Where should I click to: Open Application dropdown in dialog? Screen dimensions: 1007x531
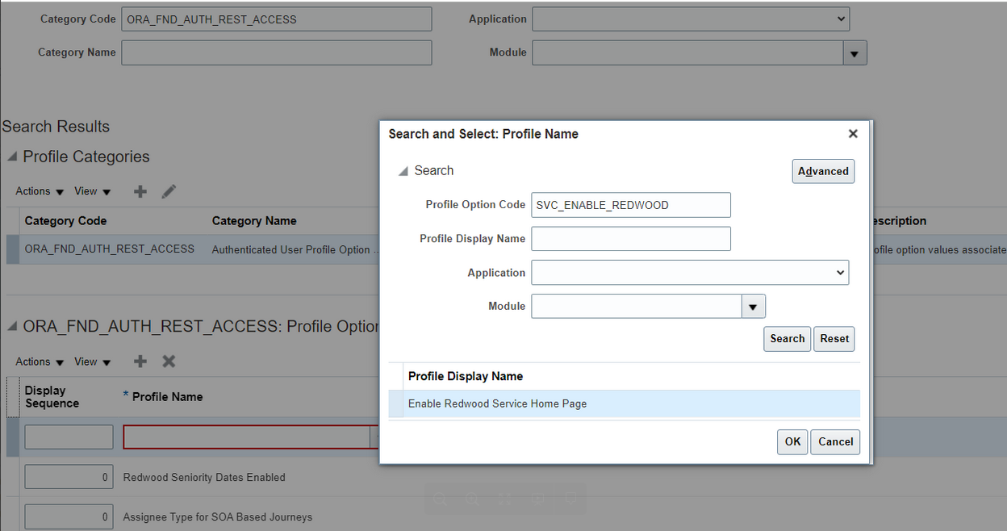point(690,273)
